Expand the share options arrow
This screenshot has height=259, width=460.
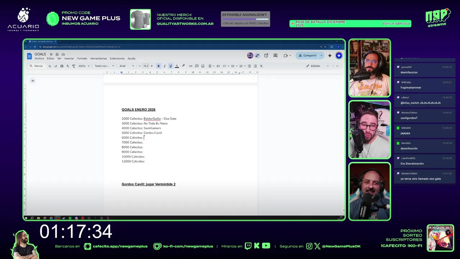pos(321,56)
